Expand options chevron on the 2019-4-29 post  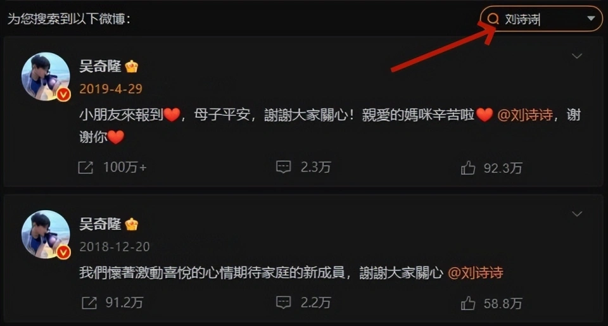coord(577,56)
